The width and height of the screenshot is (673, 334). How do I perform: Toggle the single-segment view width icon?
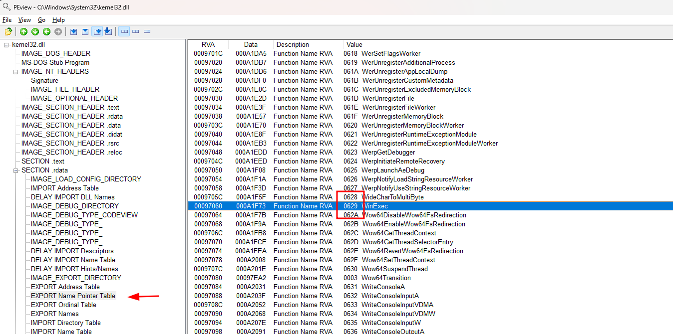147,32
